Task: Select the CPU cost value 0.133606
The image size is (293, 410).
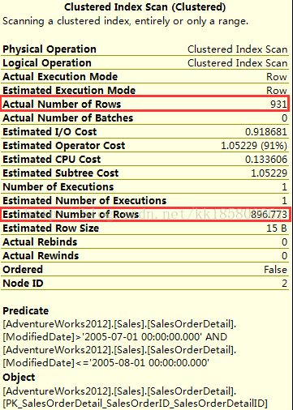Action: [x=266, y=160]
